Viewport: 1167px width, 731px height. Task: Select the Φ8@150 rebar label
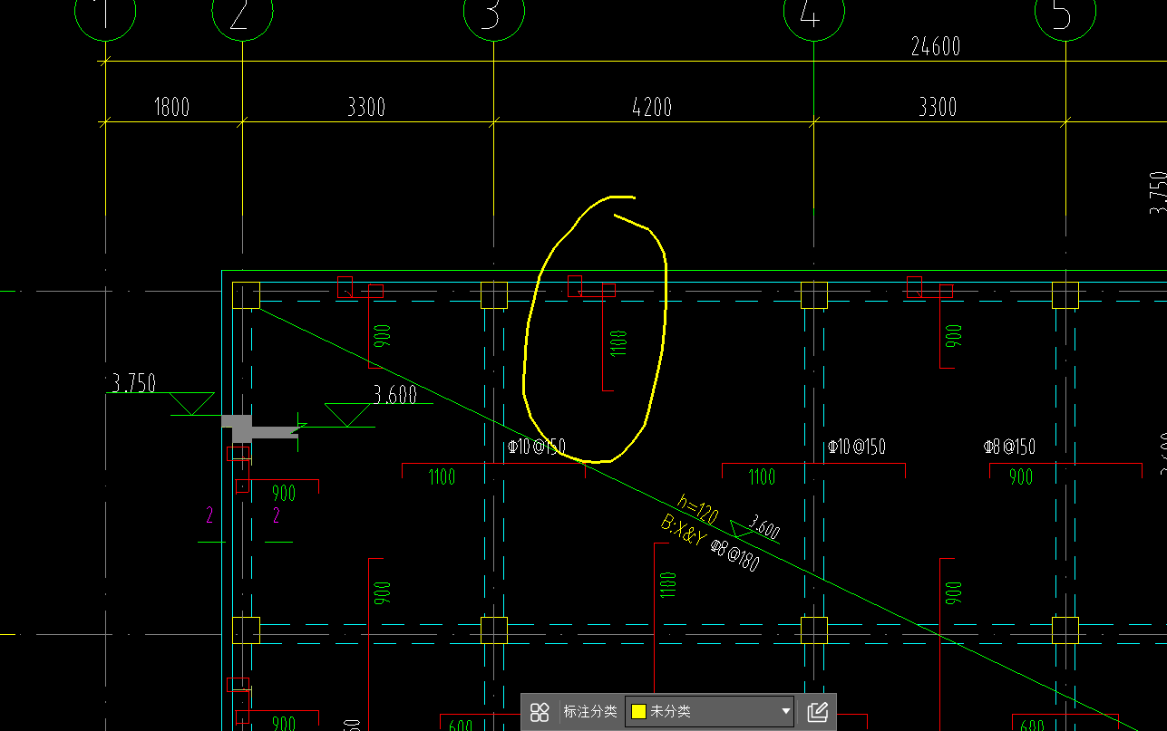tap(1010, 447)
